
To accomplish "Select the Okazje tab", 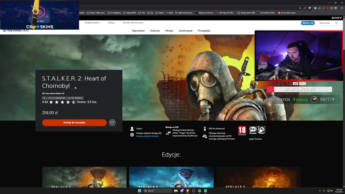I will (169, 31).
